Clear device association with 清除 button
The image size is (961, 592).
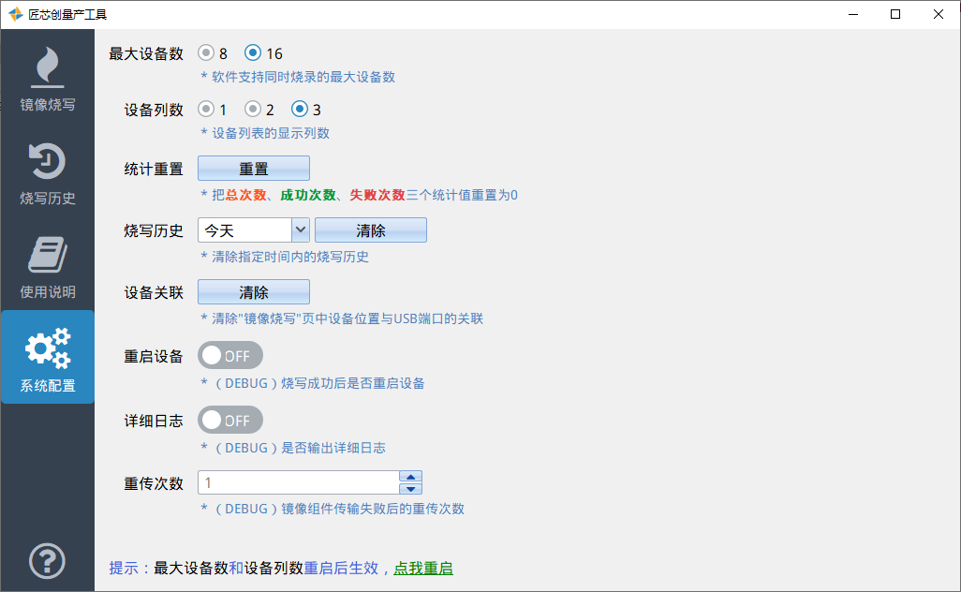tap(253, 291)
